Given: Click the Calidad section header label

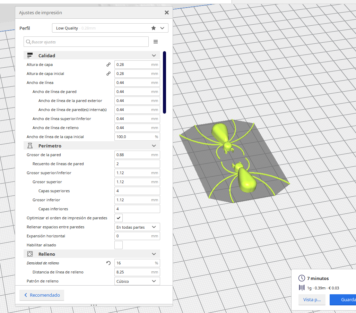Looking at the screenshot, I should coord(47,56).
